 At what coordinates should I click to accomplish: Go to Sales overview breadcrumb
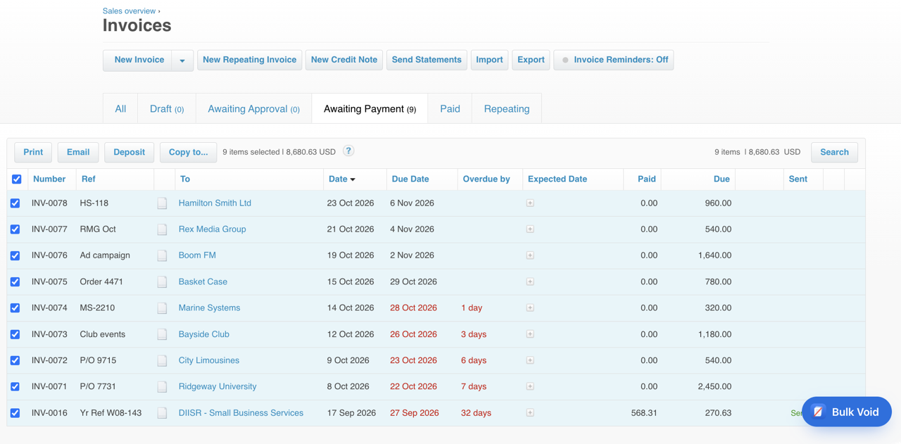130,11
